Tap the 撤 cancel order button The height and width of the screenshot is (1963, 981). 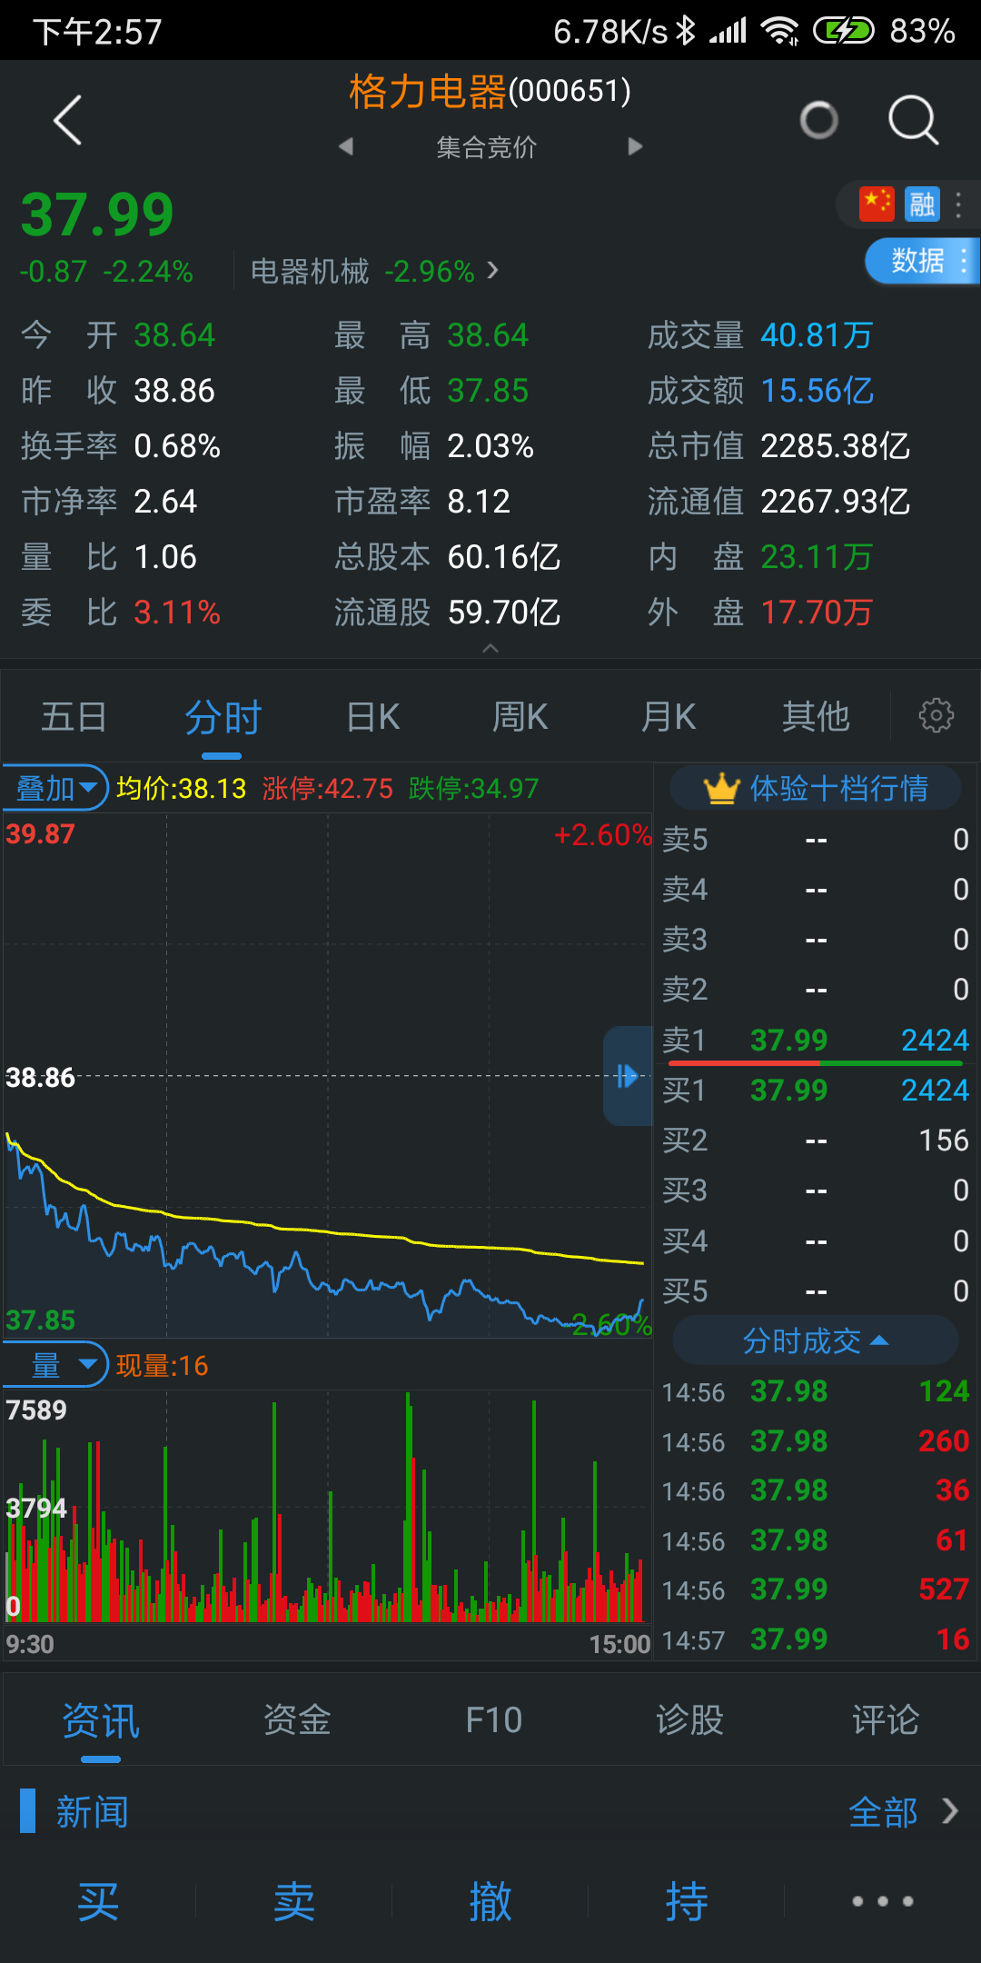click(490, 1901)
